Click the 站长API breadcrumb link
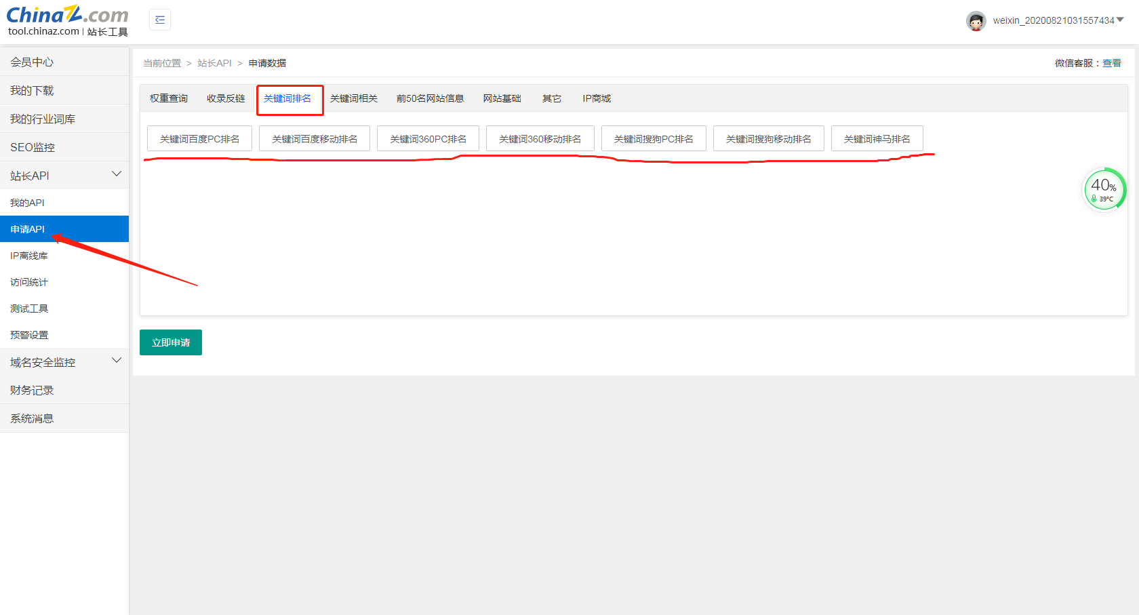The height and width of the screenshot is (615, 1139). click(x=214, y=63)
